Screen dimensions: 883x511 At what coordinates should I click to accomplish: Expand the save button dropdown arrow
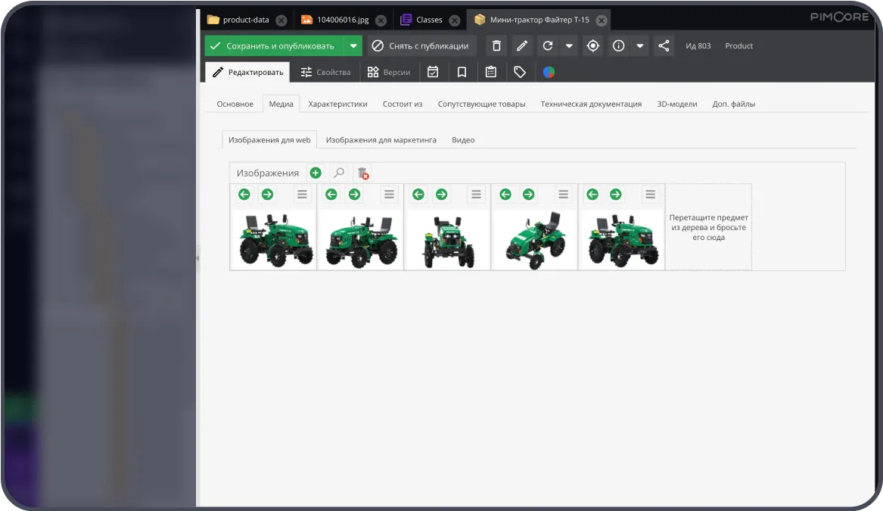(353, 46)
